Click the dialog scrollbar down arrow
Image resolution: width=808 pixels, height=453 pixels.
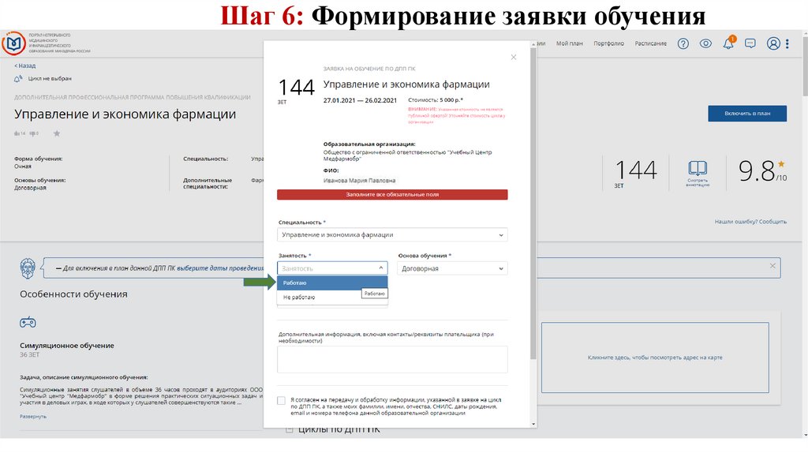coord(533,424)
